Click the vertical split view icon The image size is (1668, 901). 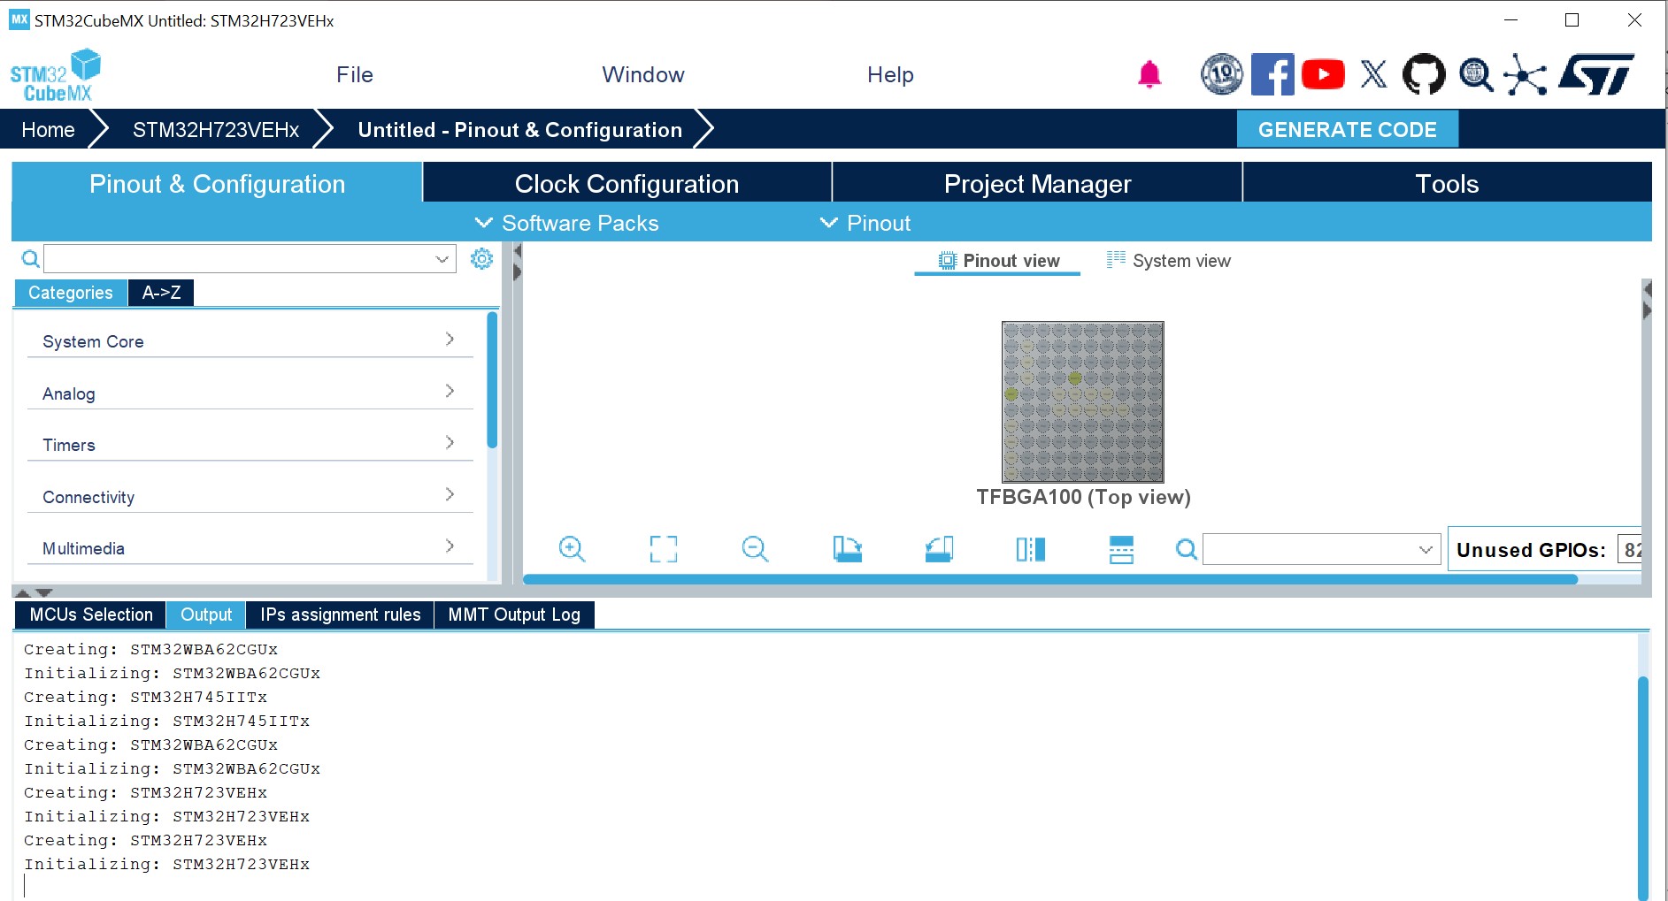[1030, 549]
